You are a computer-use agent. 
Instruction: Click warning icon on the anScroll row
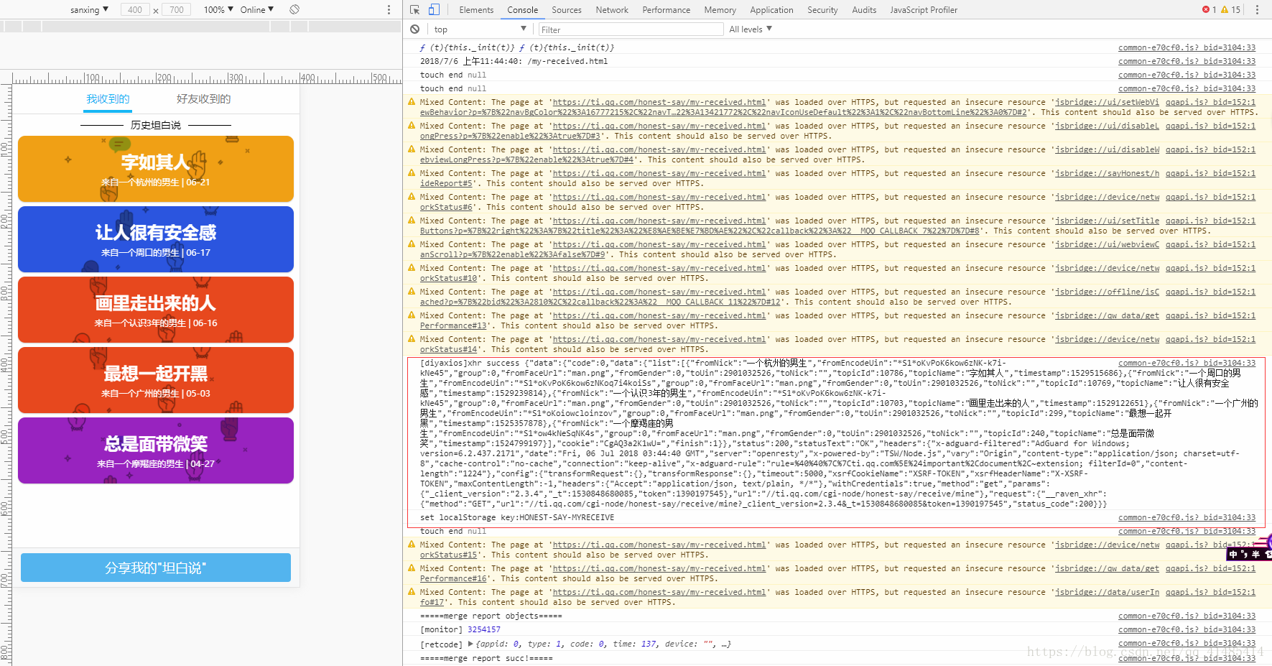point(412,244)
